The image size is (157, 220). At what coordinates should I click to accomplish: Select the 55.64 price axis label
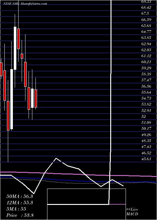[146, 92]
